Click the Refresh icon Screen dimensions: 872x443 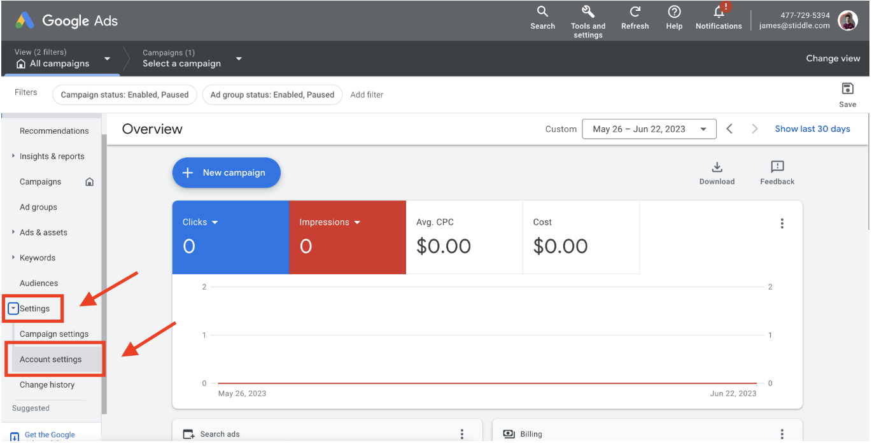(x=635, y=11)
